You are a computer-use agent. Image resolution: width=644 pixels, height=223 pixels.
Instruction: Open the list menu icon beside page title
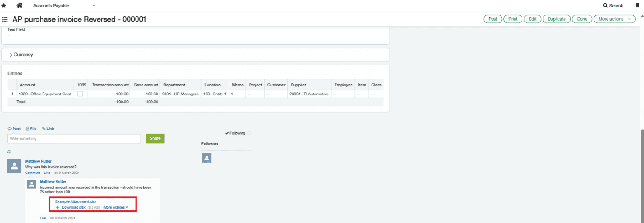[x=5, y=19]
